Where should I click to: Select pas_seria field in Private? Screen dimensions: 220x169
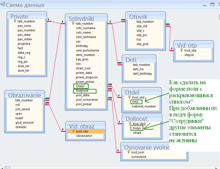24,26
